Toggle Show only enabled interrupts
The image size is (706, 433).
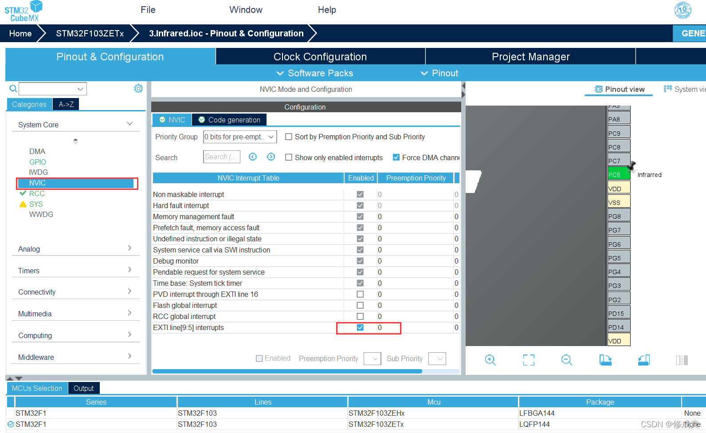(x=289, y=157)
